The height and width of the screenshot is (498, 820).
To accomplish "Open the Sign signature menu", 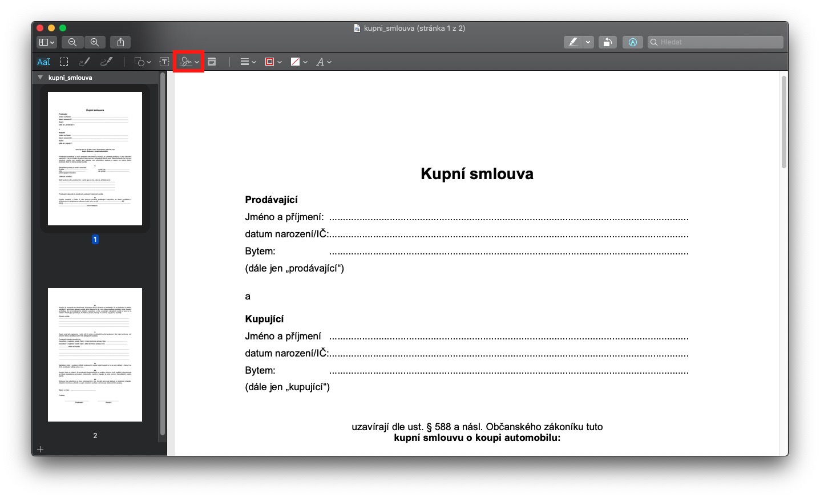I will pyautogui.click(x=189, y=62).
